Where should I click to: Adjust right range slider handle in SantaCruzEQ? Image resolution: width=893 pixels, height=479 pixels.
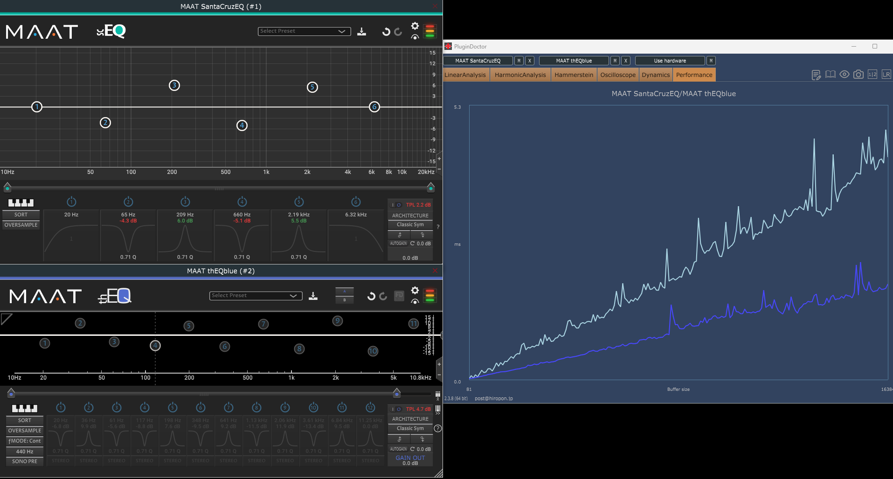tap(431, 187)
